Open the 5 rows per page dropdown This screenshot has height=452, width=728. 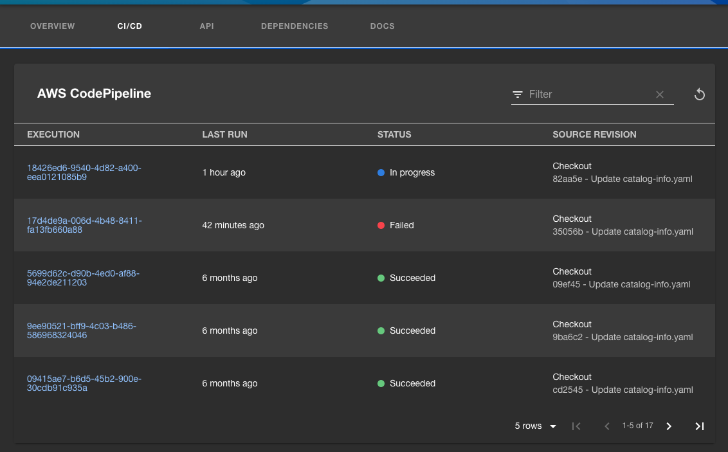pos(535,426)
